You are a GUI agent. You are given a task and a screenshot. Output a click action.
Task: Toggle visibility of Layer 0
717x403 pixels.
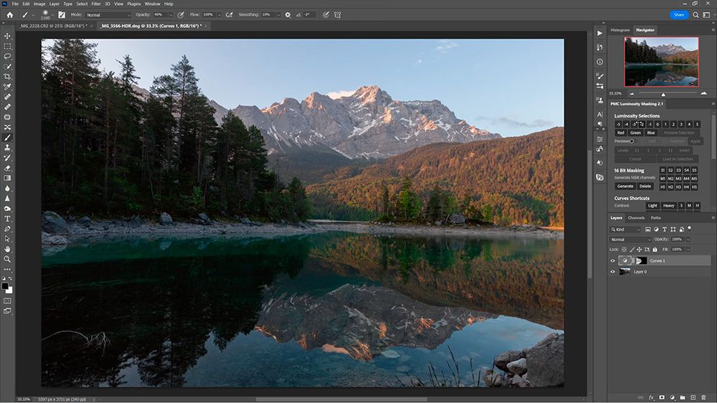coord(612,272)
